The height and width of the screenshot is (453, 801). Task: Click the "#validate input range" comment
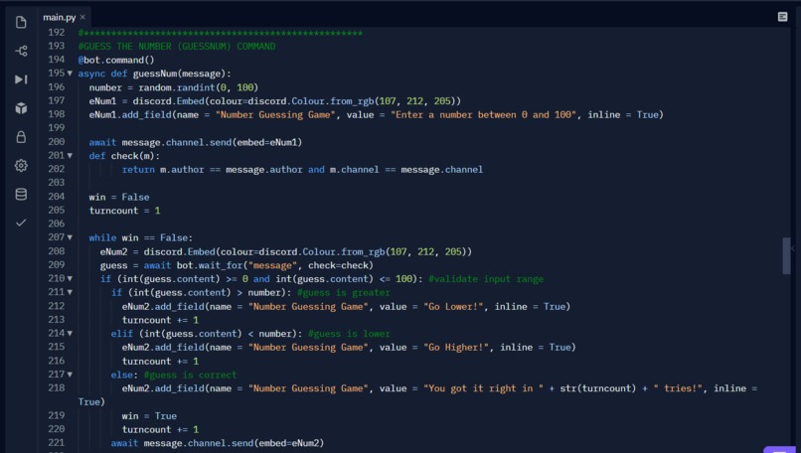486,279
